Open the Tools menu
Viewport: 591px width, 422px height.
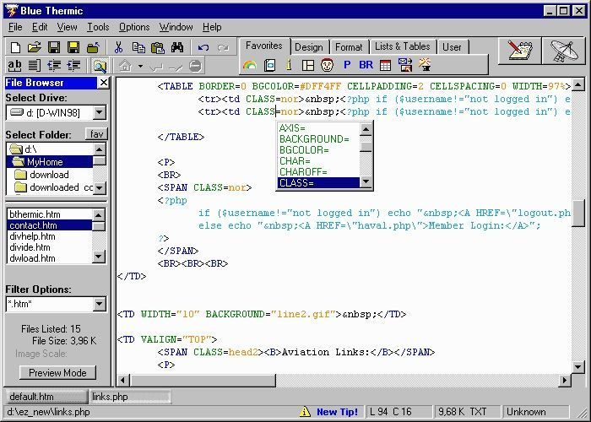tap(98, 27)
